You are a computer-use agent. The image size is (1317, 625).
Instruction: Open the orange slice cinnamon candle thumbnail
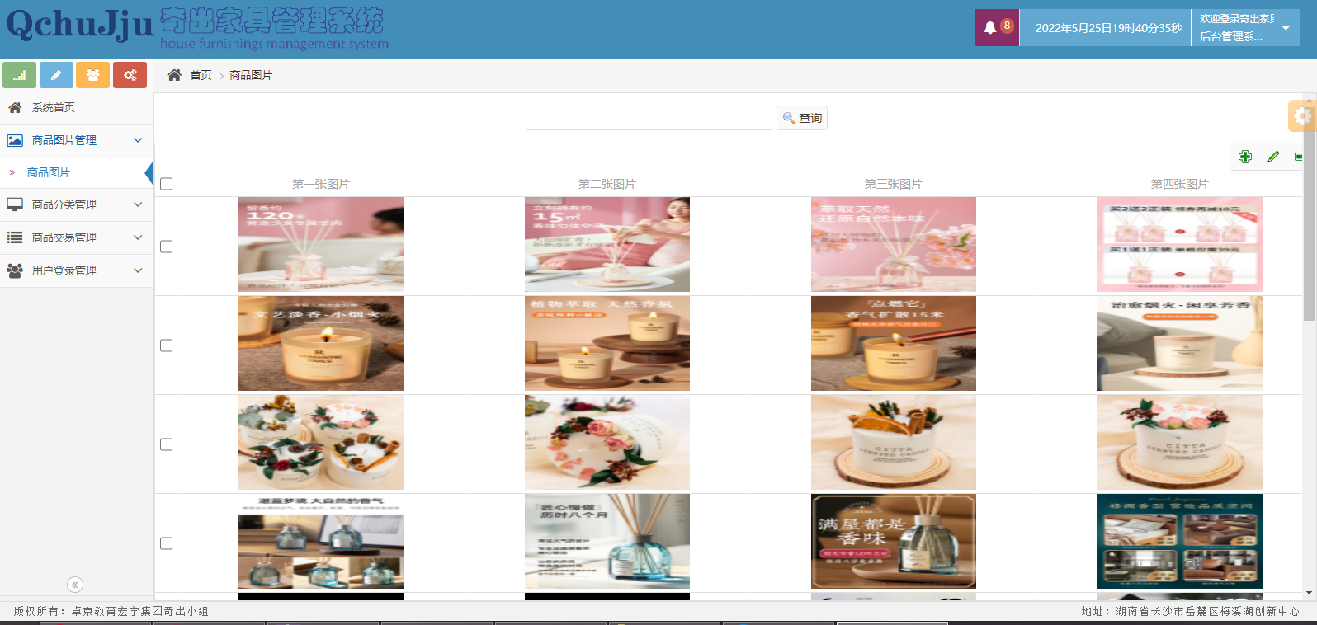coord(894,442)
